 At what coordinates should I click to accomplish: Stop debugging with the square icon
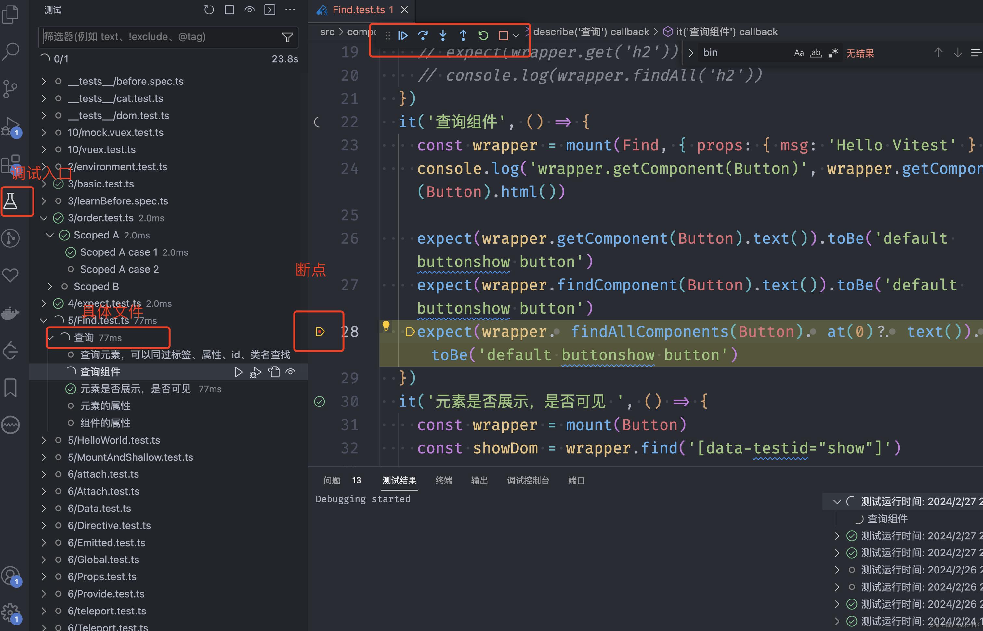[504, 36]
